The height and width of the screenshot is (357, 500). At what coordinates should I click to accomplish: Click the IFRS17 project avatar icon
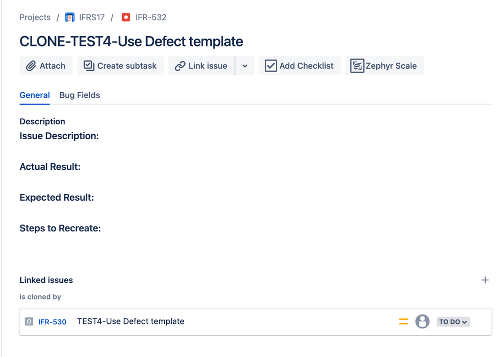point(70,18)
